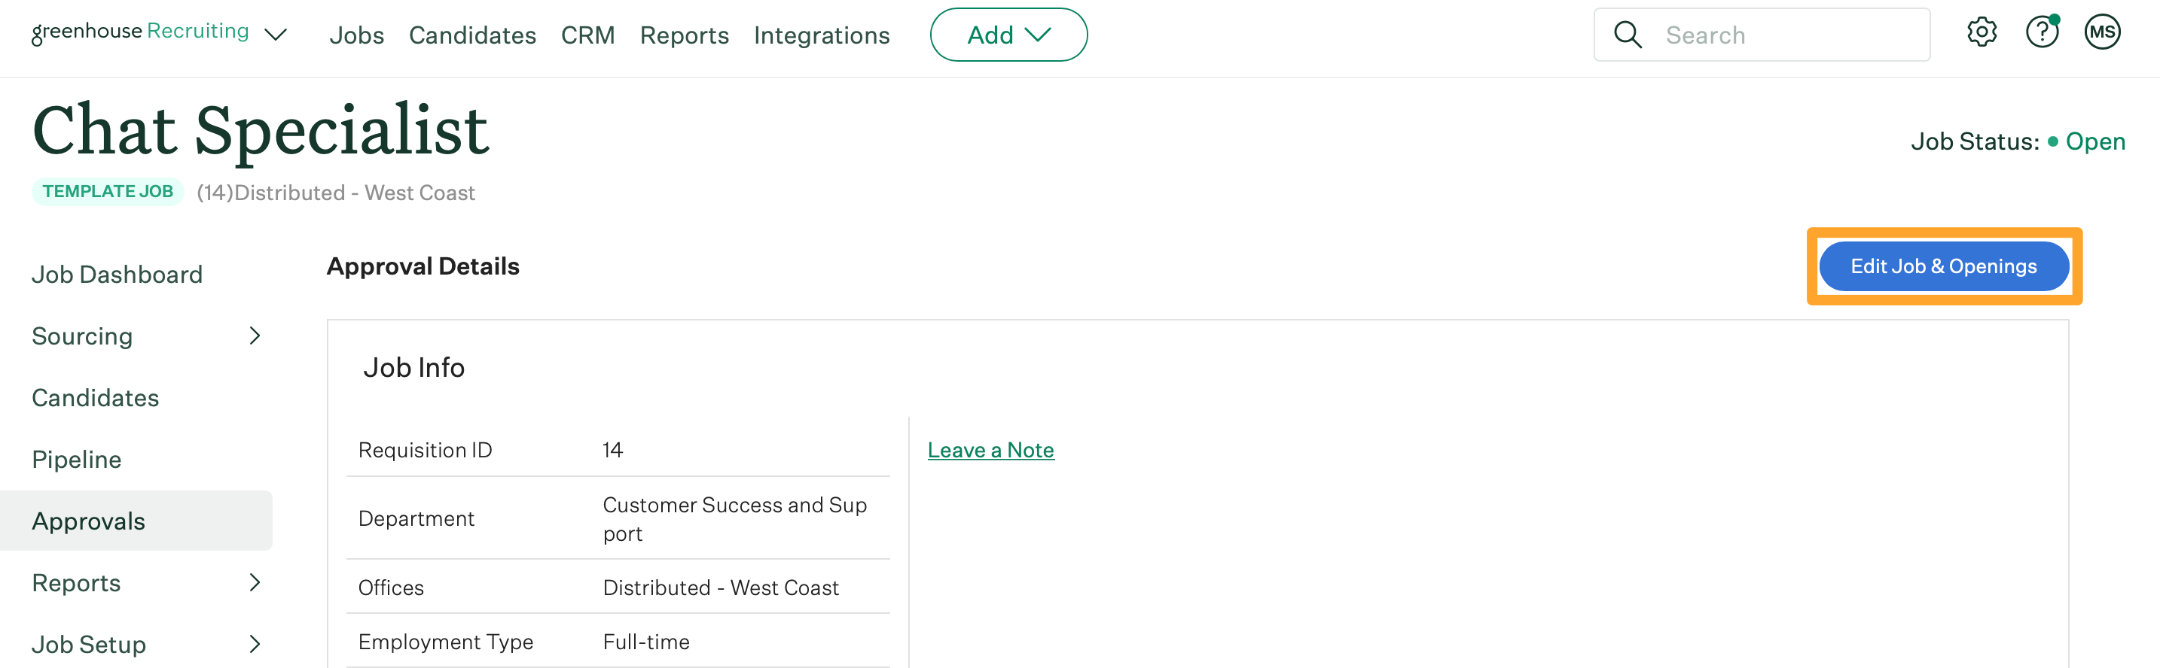This screenshot has height=668, width=2160.
Task: Open the Add dropdown menu
Action: click(1008, 35)
